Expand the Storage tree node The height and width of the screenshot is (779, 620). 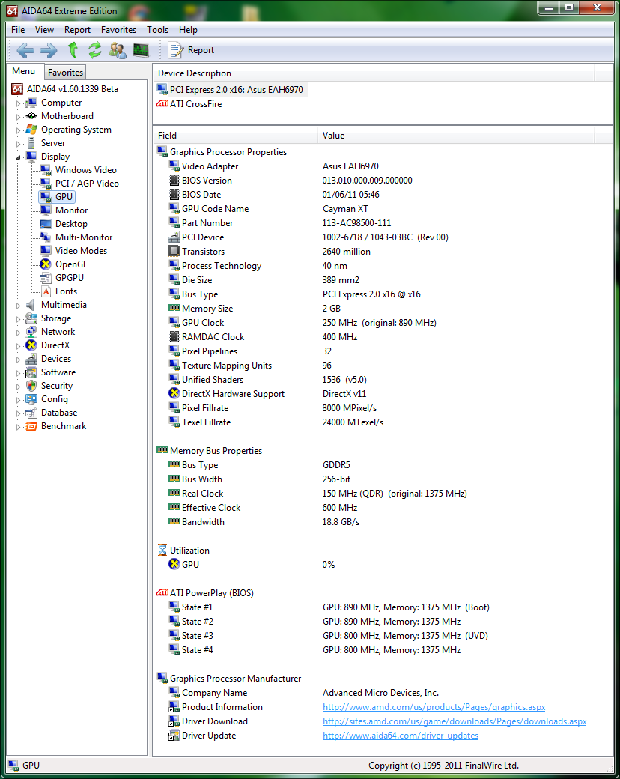tap(19, 319)
